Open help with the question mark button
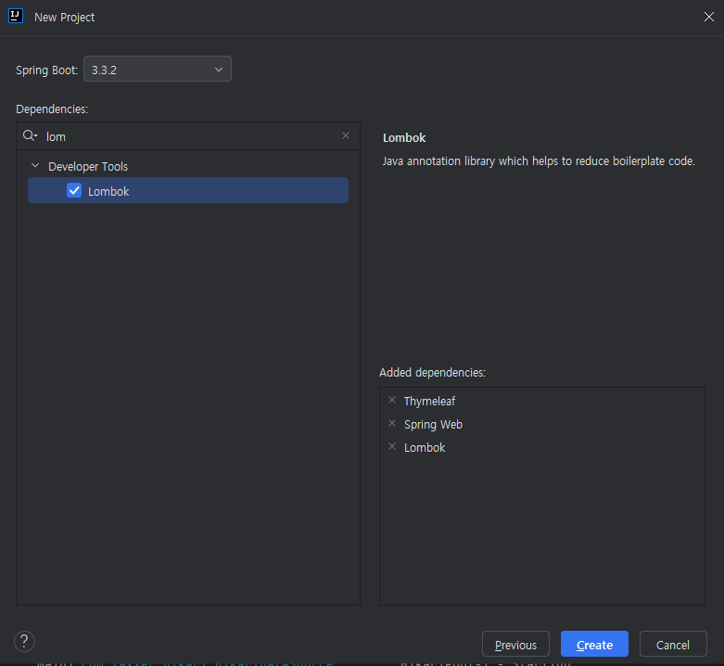Viewport: 724px width, 666px height. [x=24, y=641]
